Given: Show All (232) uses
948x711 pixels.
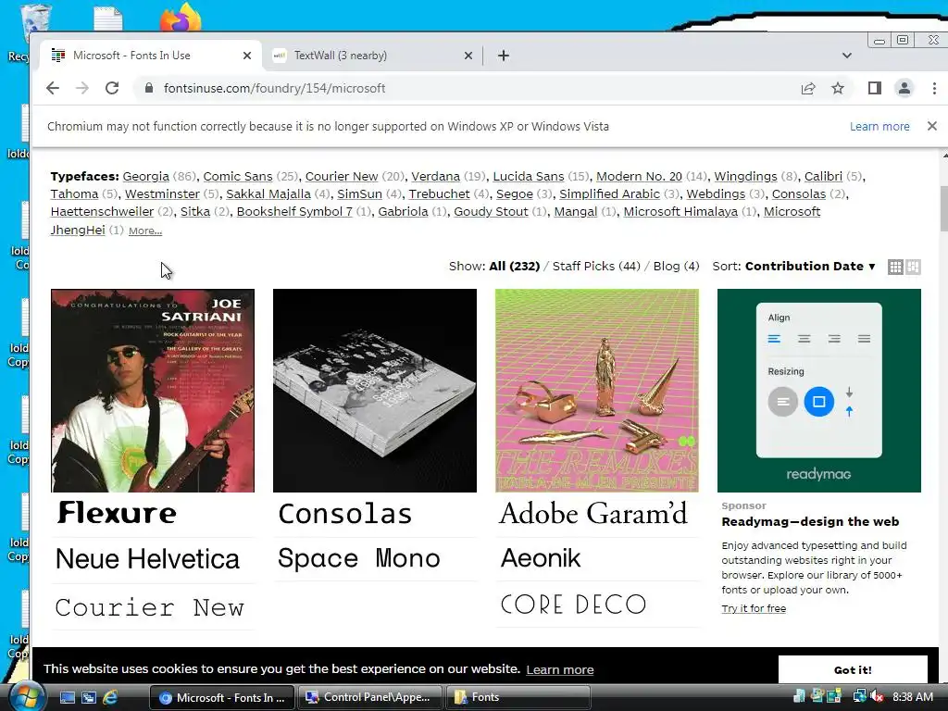Looking at the screenshot, I should (x=515, y=267).
